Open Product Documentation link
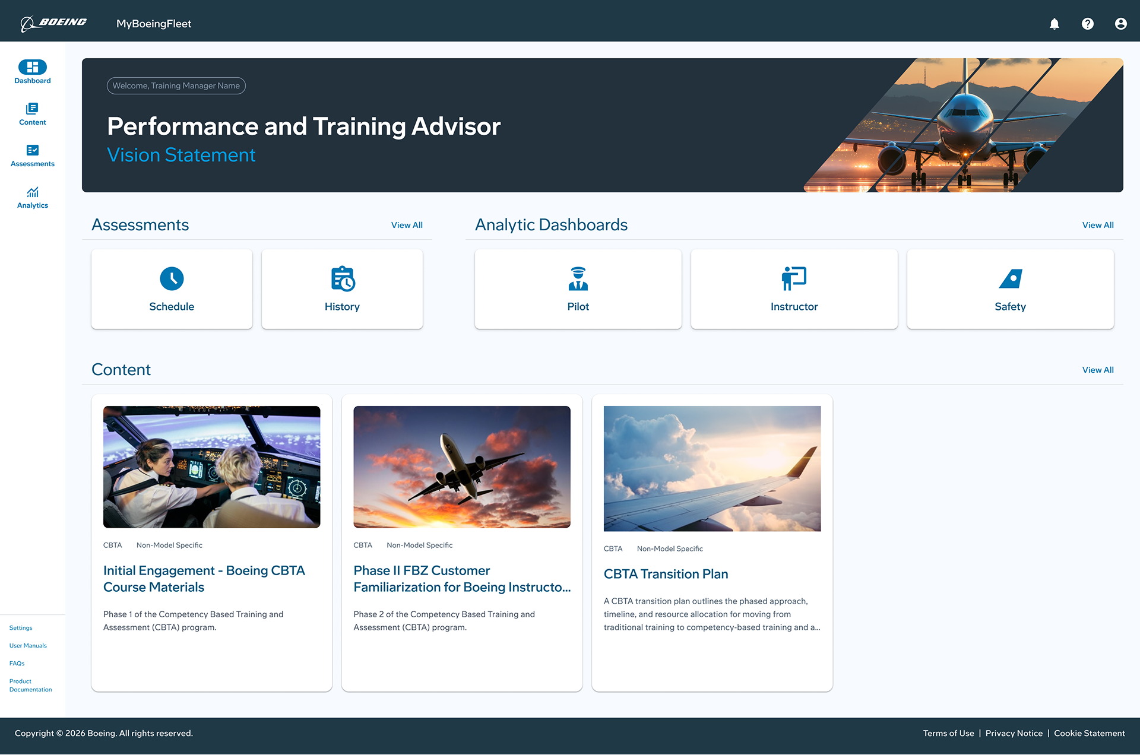This screenshot has width=1140, height=755. point(30,686)
